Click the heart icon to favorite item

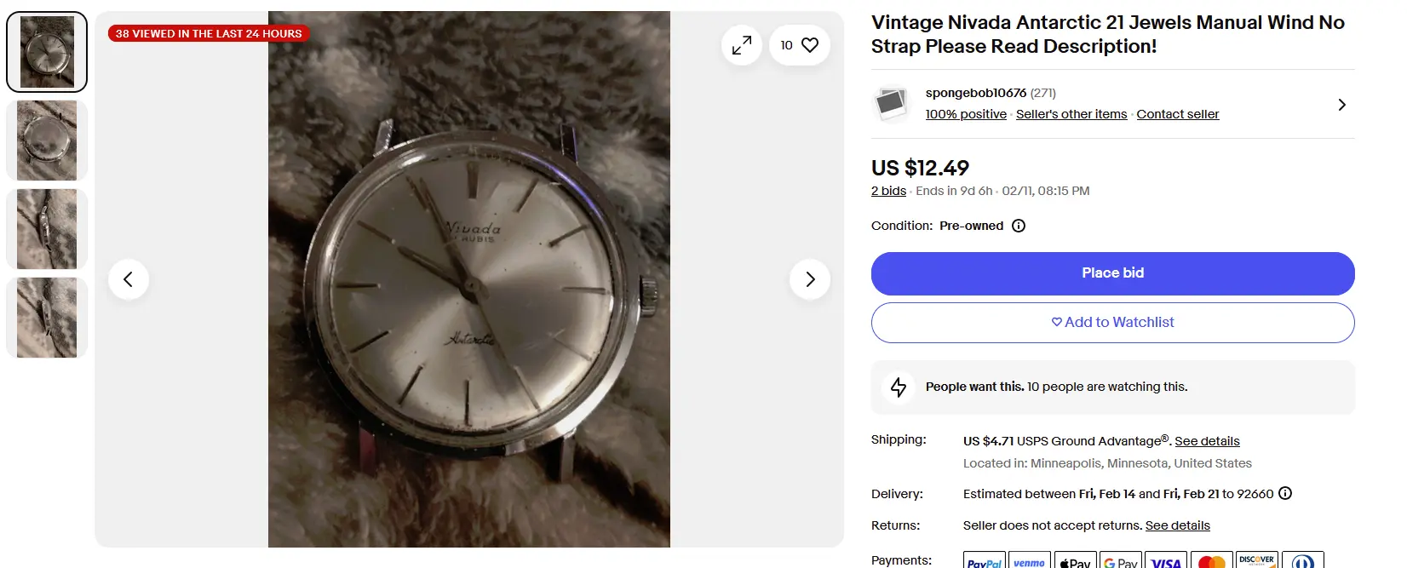point(809,45)
